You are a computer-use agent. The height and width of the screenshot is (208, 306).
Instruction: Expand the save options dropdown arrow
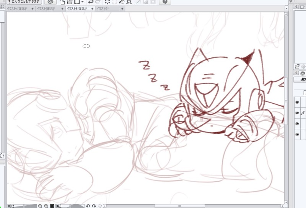(82, 2)
